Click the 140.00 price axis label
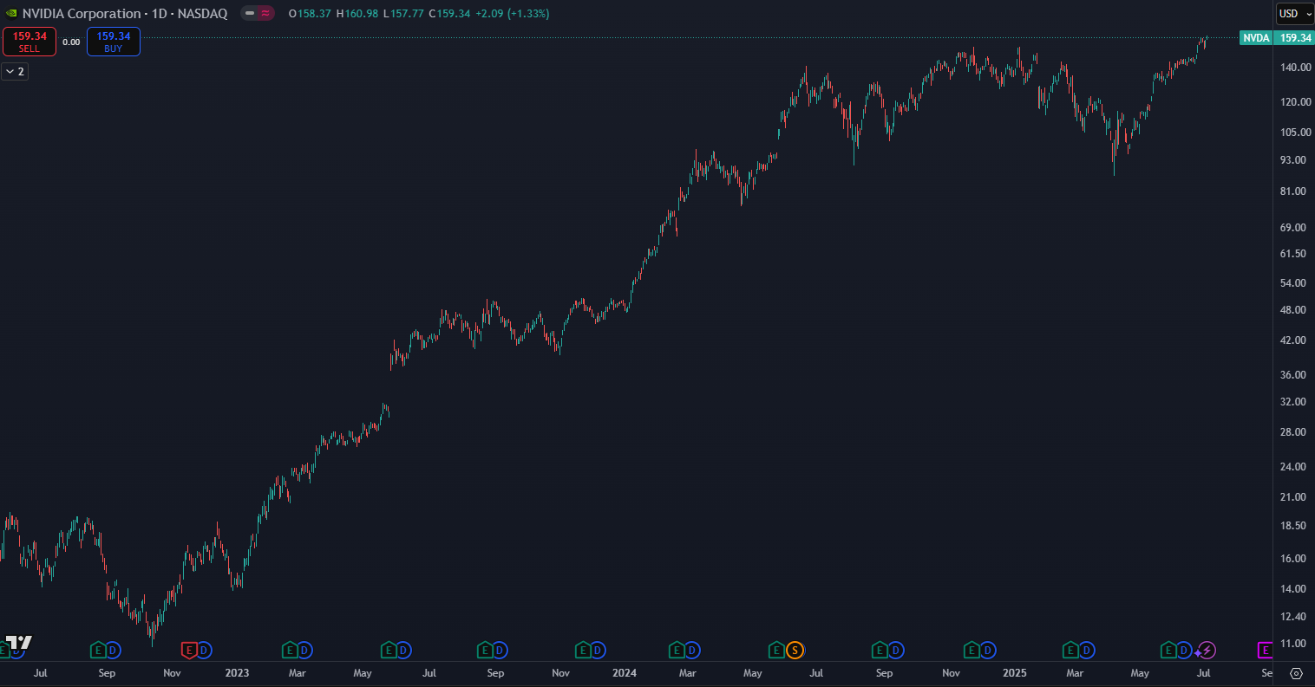This screenshot has height=687, width=1315. [x=1295, y=68]
